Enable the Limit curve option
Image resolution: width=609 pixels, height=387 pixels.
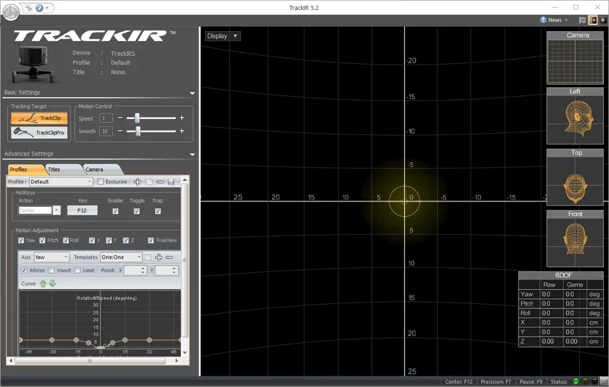point(77,270)
